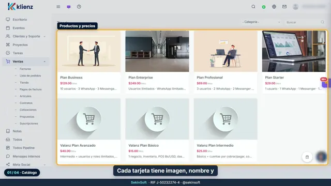Click the top bar search magnifier icon

[253, 7]
